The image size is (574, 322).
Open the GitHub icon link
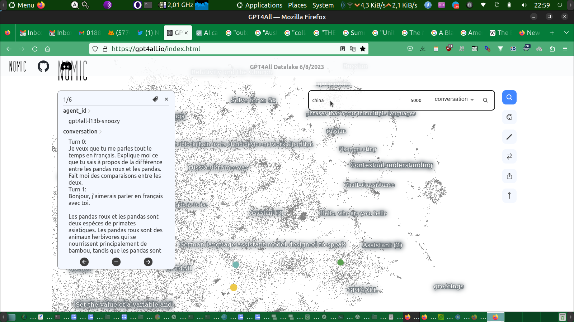pos(43,66)
